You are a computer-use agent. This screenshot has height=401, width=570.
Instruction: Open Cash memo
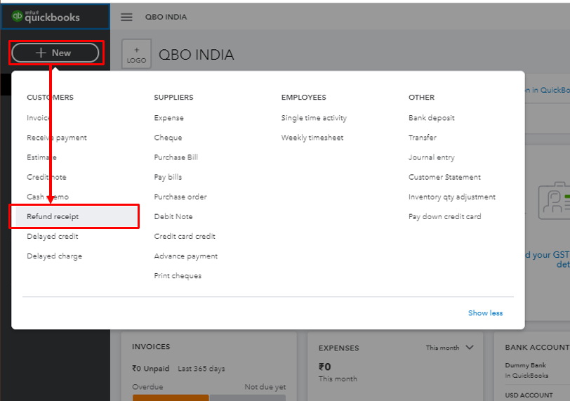(48, 197)
